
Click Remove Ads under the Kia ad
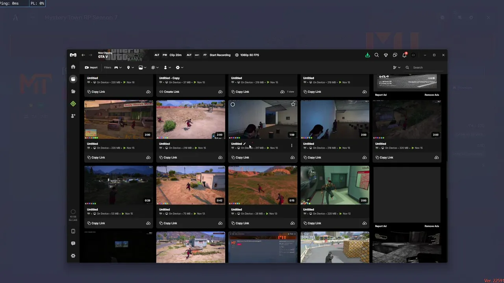coord(432,95)
